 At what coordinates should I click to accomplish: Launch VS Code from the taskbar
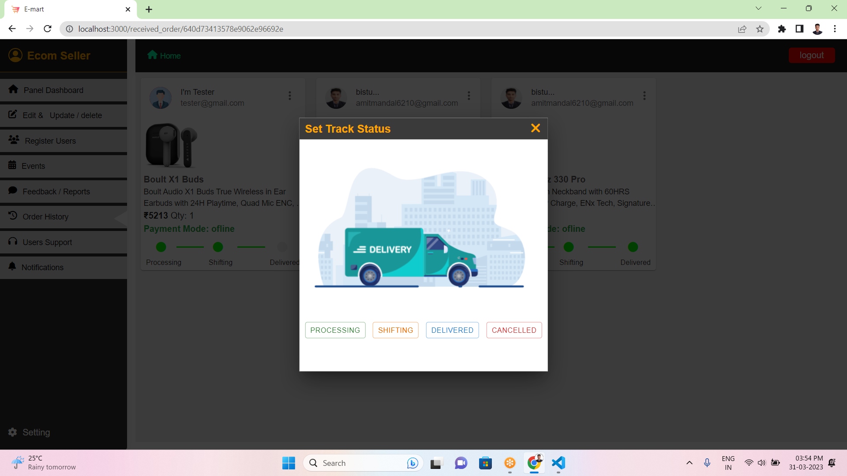click(x=558, y=463)
